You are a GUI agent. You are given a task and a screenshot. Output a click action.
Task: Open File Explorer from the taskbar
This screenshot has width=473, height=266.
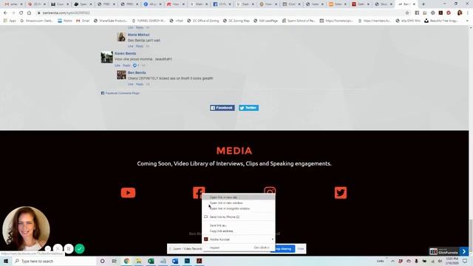click(139, 261)
